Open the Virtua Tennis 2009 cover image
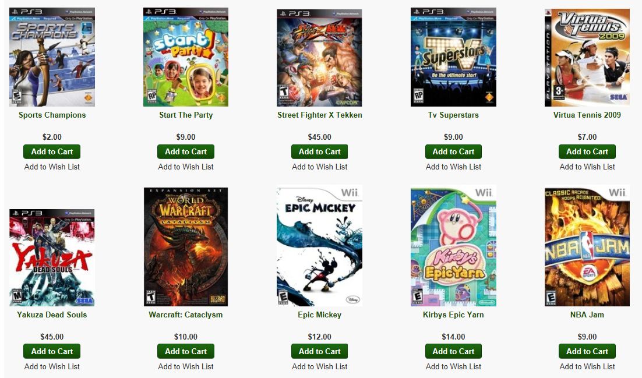Viewport: 642px width, 378px height. click(x=587, y=58)
